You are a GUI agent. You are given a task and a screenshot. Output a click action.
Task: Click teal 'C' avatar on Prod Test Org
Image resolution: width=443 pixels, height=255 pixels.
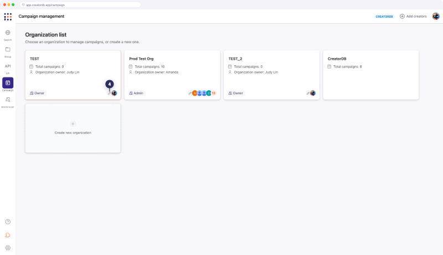tap(209, 93)
